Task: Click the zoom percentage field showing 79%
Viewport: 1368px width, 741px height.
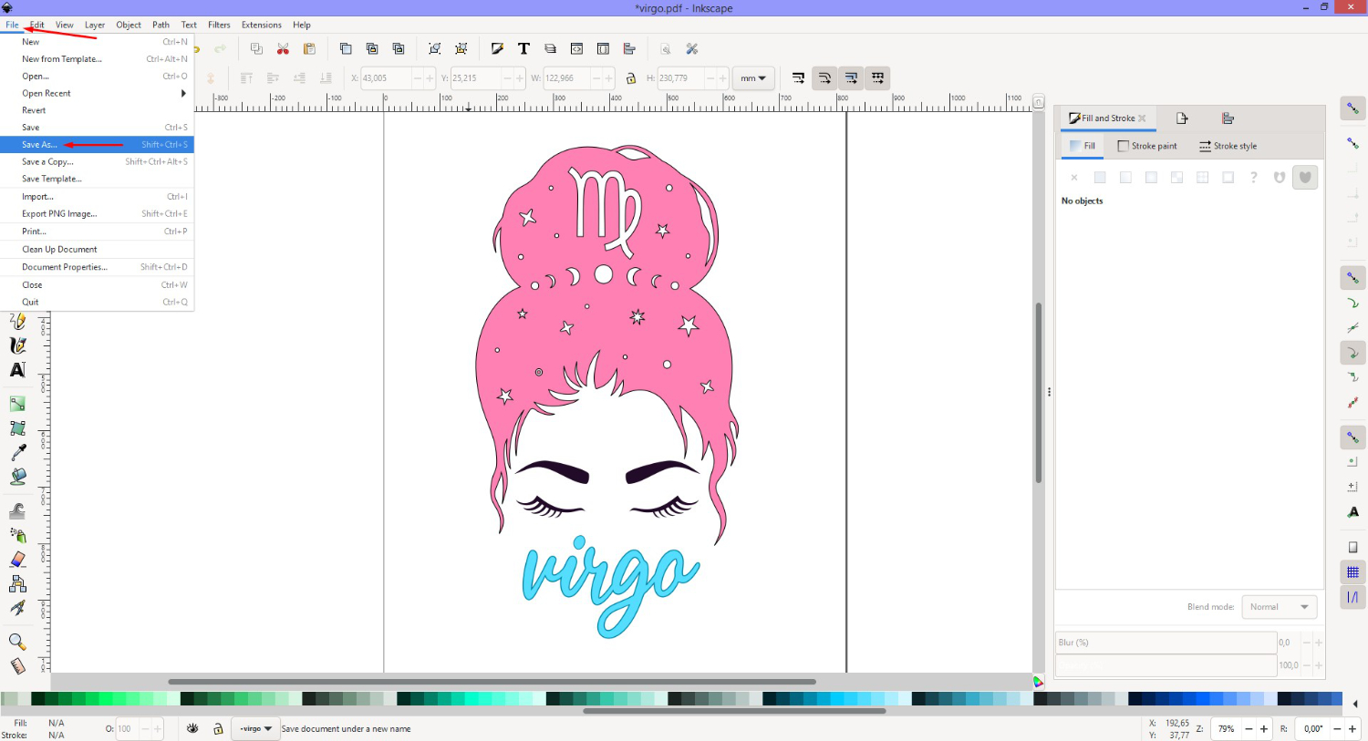Action: tap(1227, 729)
